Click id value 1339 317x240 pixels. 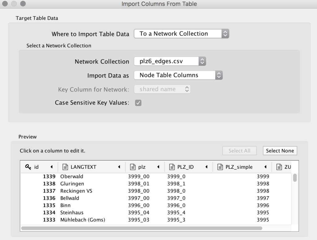tap(49, 176)
